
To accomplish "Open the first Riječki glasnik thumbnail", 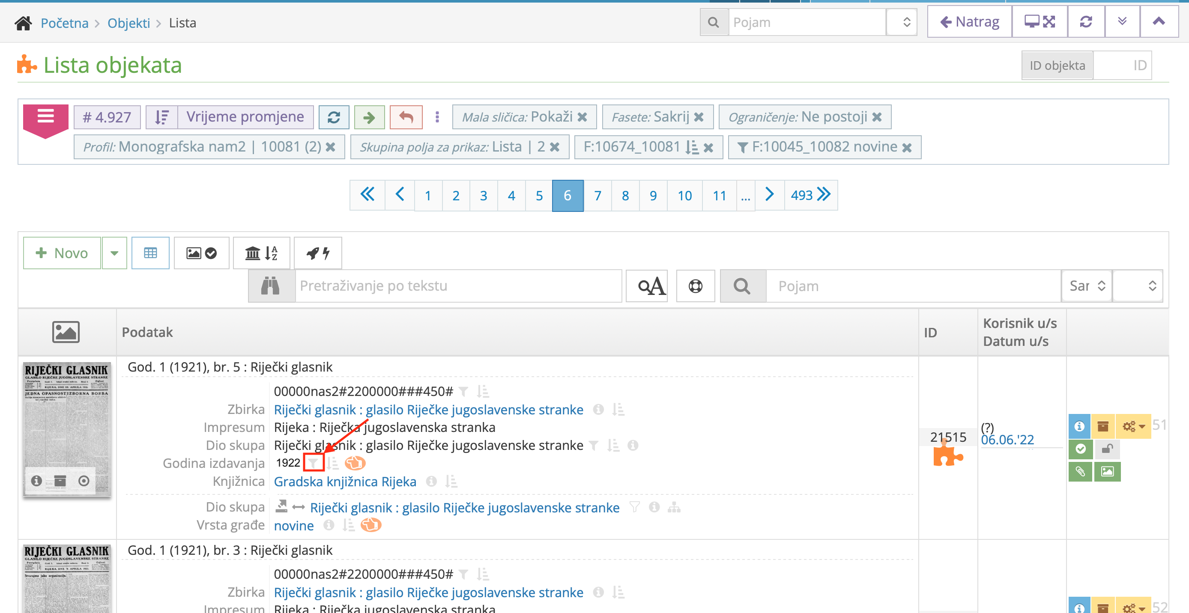I will 67,429.
